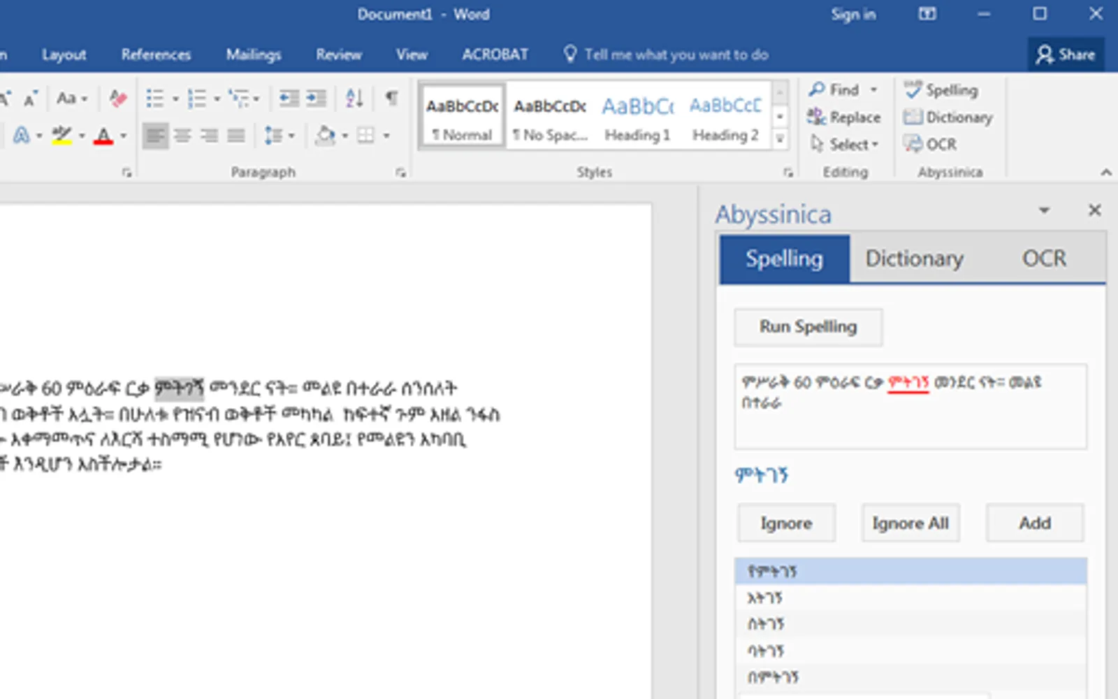The image size is (1118, 699).
Task: Open the Change Case dropdown
Action: [72, 99]
